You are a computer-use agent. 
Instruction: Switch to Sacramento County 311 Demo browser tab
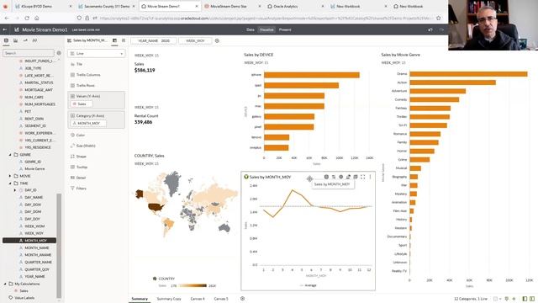107,6
